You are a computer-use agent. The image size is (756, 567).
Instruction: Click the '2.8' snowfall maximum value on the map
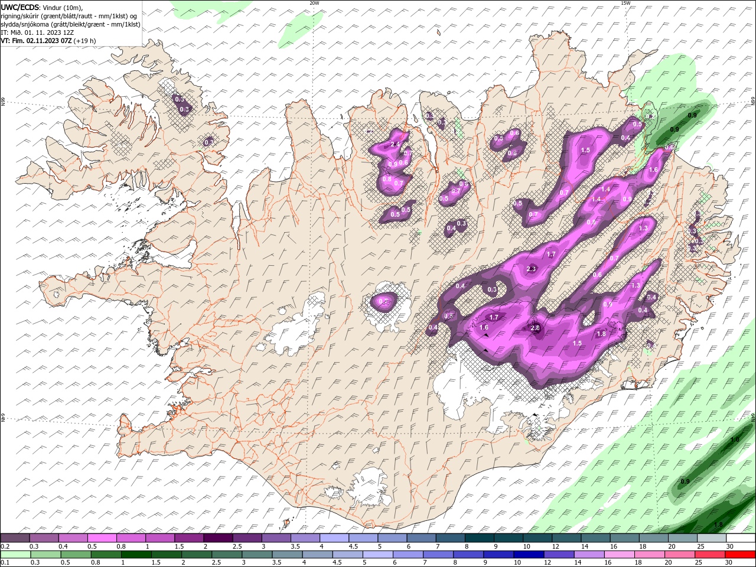tap(536, 328)
